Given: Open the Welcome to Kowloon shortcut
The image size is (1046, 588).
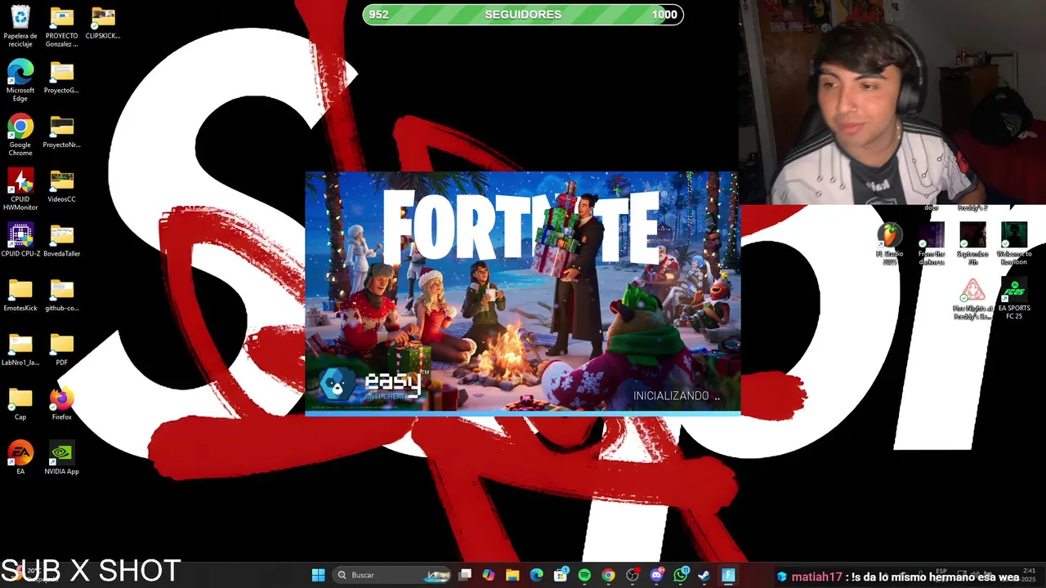Looking at the screenshot, I should pyautogui.click(x=1014, y=244).
